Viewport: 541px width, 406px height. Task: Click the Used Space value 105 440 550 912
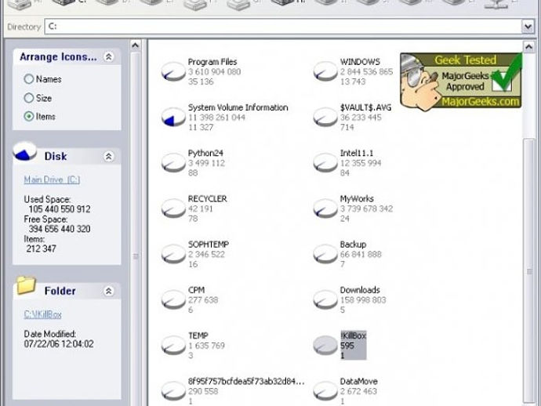pyautogui.click(x=60, y=209)
